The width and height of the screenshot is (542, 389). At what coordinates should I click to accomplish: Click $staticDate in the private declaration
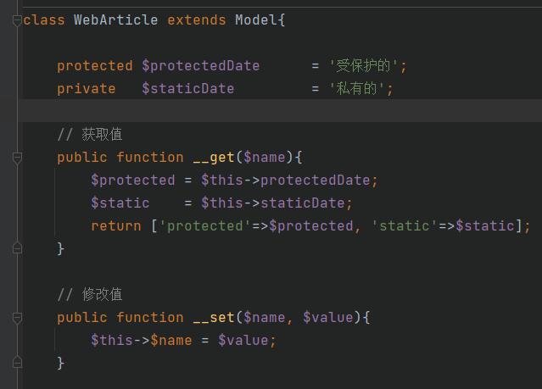click(187, 89)
